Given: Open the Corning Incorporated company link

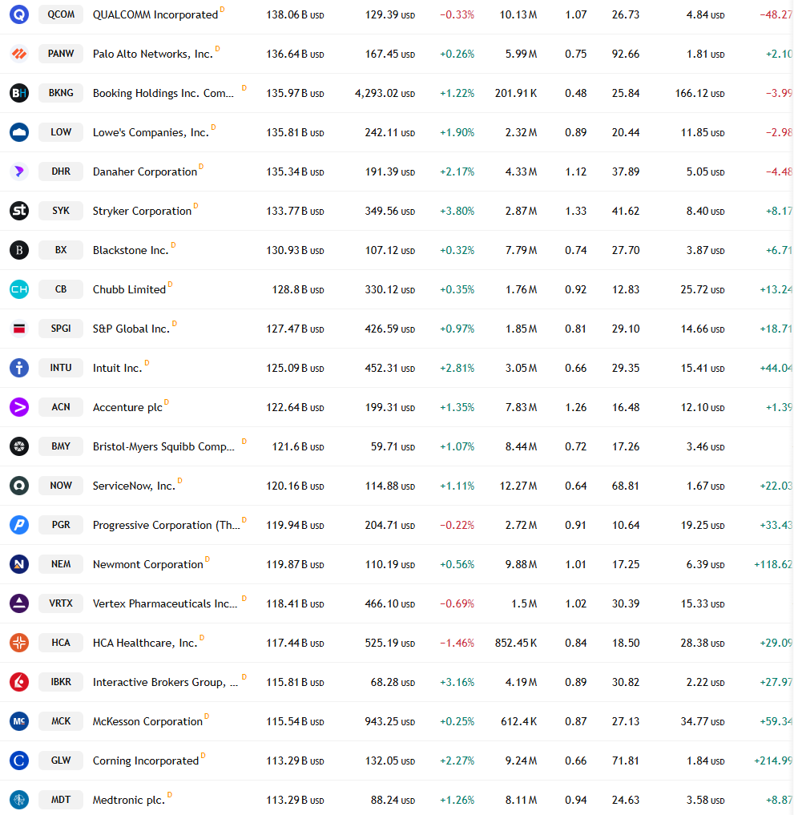Looking at the screenshot, I should [x=146, y=761].
